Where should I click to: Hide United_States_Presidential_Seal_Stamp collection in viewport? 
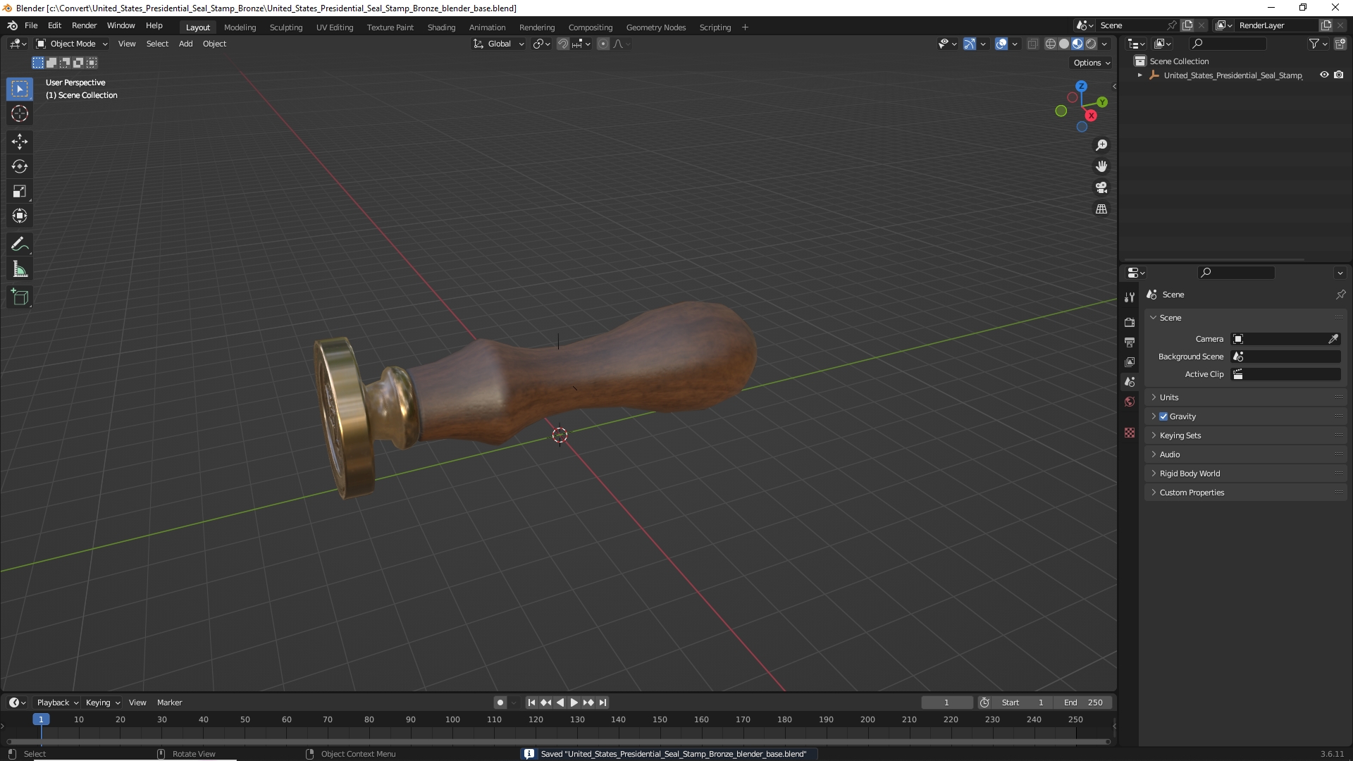1324,75
